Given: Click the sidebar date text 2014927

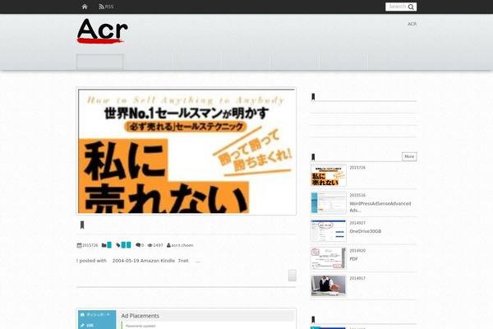Looking at the screenshot, I should click(357, 223).
